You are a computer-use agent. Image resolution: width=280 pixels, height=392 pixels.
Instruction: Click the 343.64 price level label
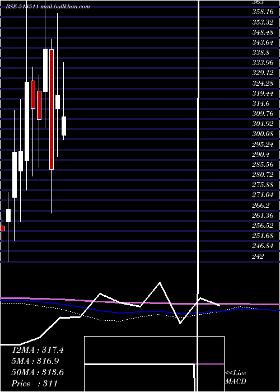tap(262, 42)
